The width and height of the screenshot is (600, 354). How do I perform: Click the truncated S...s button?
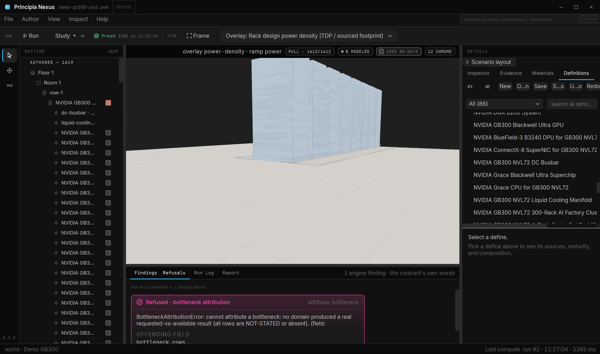[x=558, y=86]
